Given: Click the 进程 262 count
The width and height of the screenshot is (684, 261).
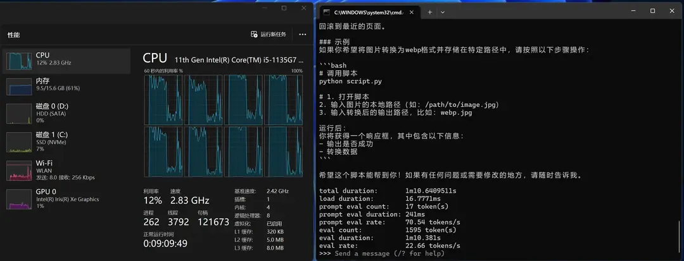Looking at the screenshot, I should (151, 222).
